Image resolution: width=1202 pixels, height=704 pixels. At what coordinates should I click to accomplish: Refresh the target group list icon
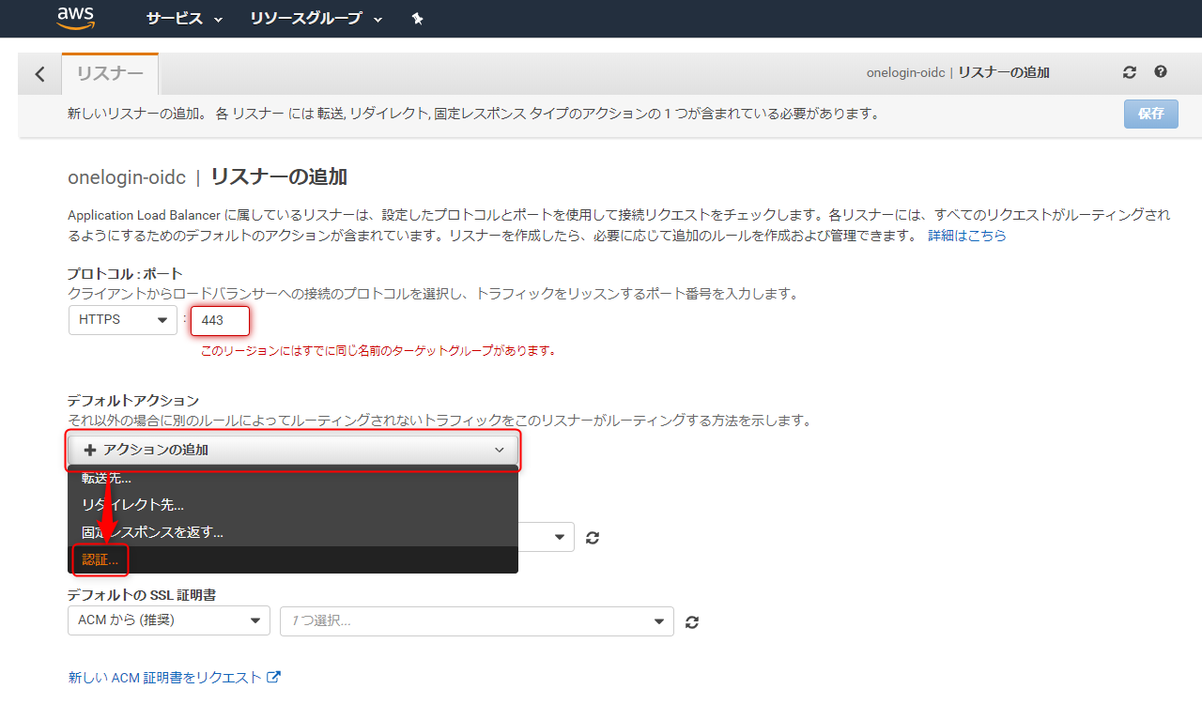tap(593, 538)
